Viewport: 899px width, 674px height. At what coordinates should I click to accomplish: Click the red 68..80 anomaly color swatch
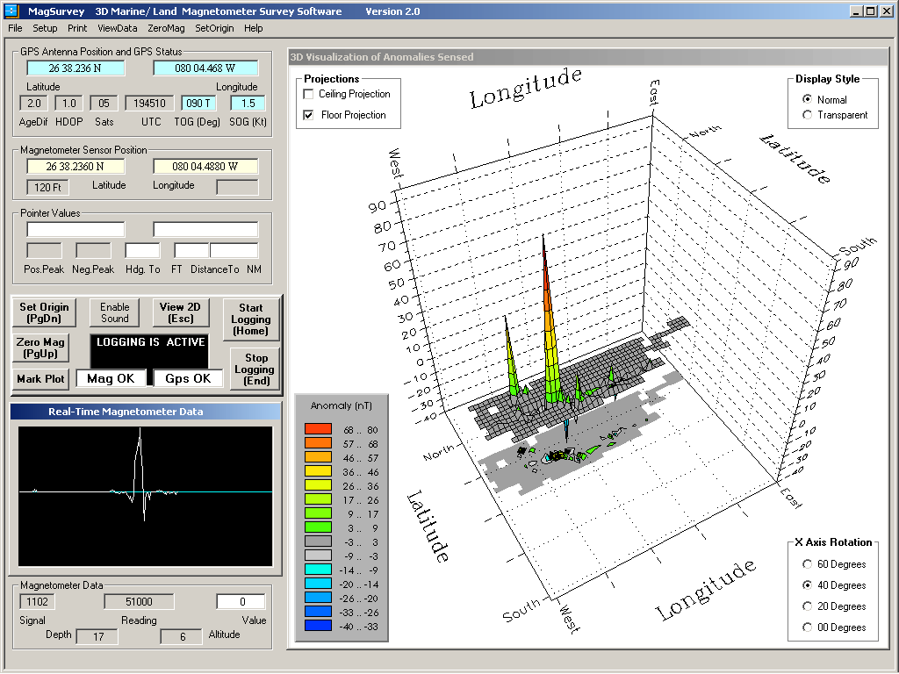tap(318, 428)
